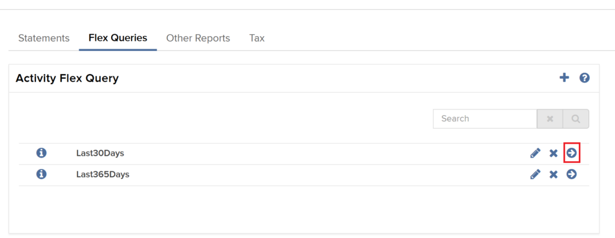Run the Last30Days query with arrow icon

tap(572, 153)
